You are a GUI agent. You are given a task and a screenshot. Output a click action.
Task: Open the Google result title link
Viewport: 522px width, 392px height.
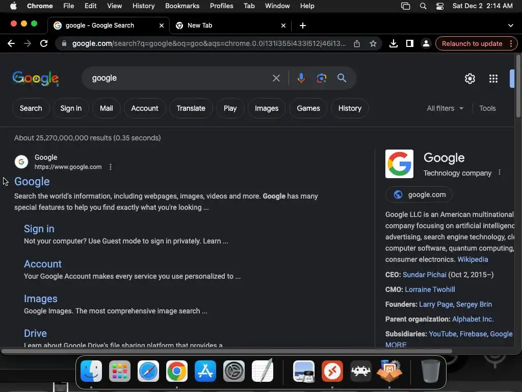32,181
